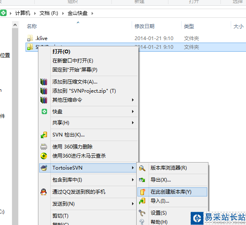Click the 360 green plus scan icon
Screen dimensions: 246x225
pyautogui.click(x=44, y=156)
